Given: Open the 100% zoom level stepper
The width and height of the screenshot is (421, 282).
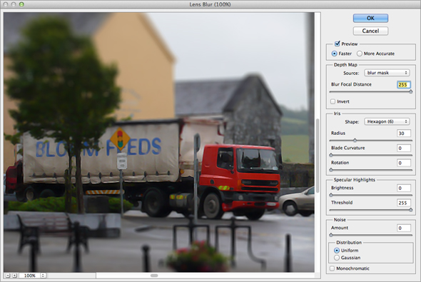Looking at the screenshot, I should tap(43, 276).
